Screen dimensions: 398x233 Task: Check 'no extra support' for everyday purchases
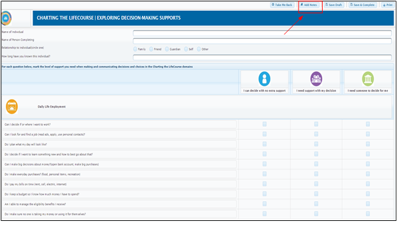click(x=265, y=174)
